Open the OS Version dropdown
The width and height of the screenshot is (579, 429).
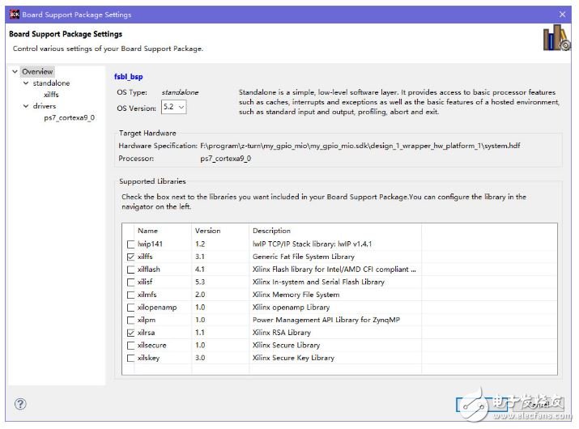pos(174,107)
